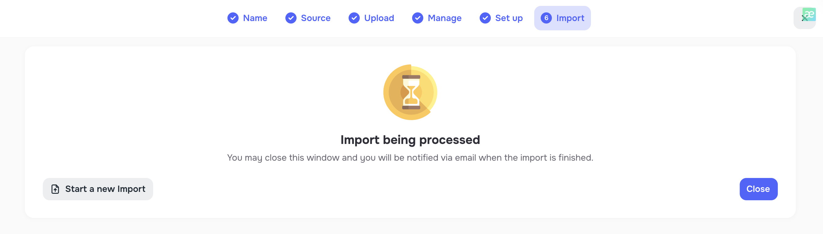Click the checkmark icon beside Name step
The width and height of the screenshot is (823, 234).
click(233, 18)
